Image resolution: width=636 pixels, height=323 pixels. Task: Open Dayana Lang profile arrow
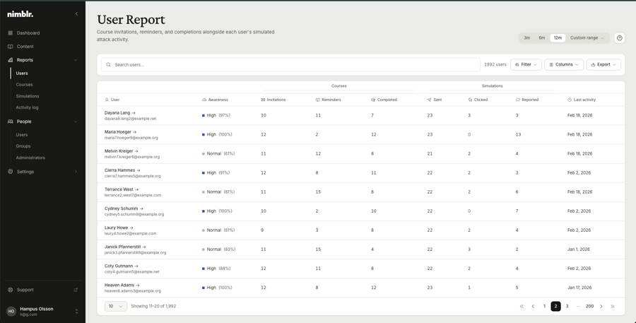click(134, 113)
